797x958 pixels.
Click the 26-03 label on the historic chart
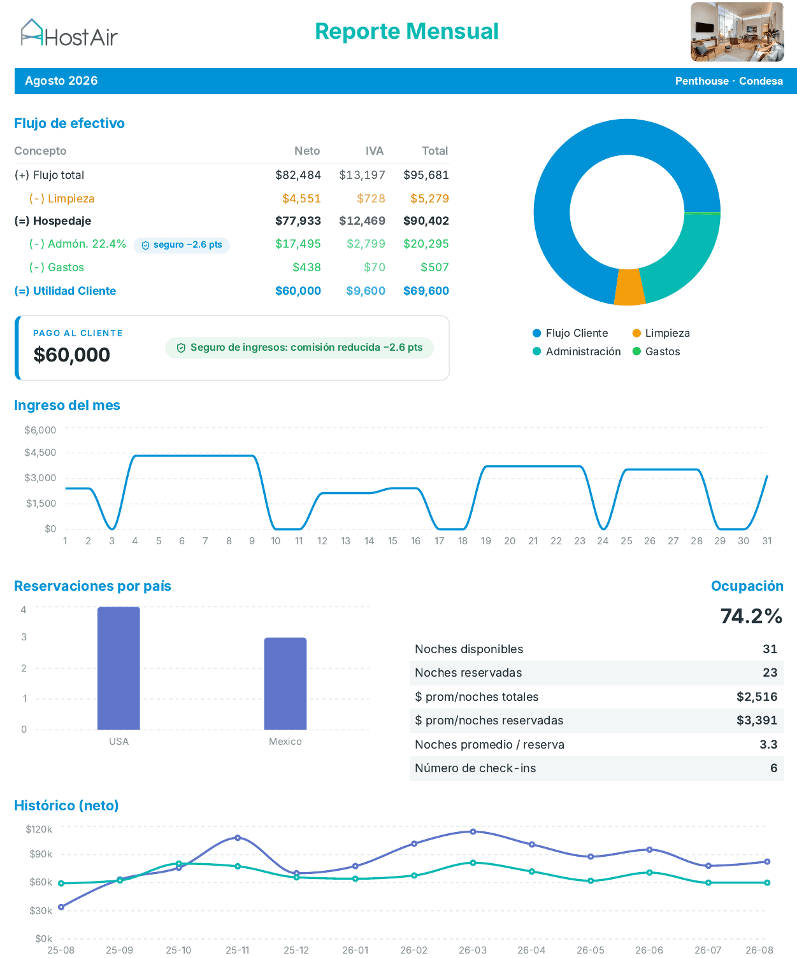(x=473, y=950)
